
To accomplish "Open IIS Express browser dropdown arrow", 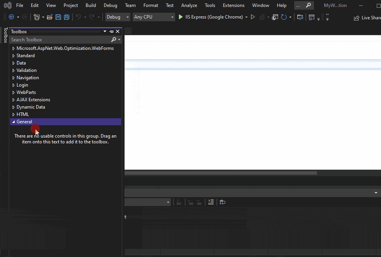I will pos(246,17).
